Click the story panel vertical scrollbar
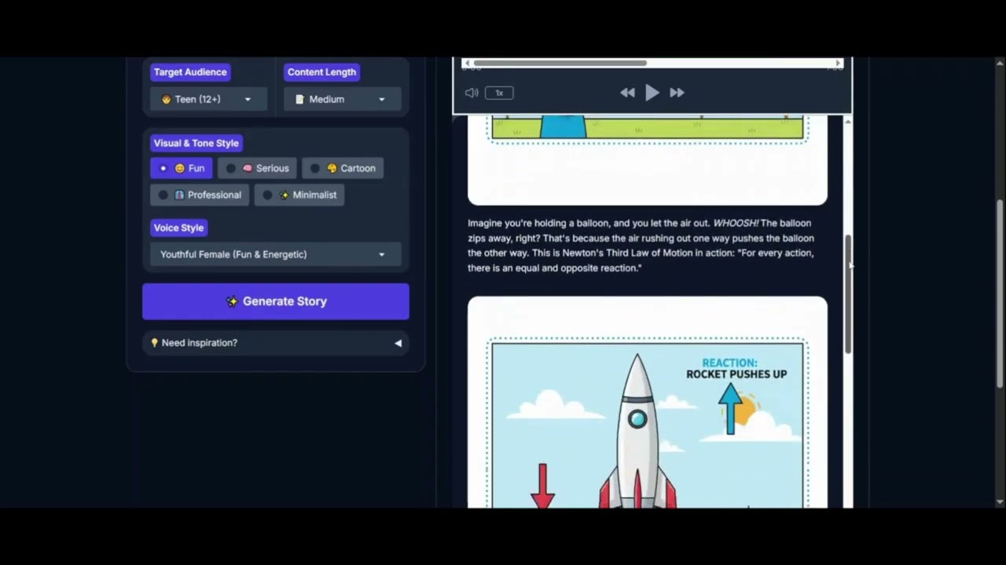1006x565 pixels. tap(848, 294)
